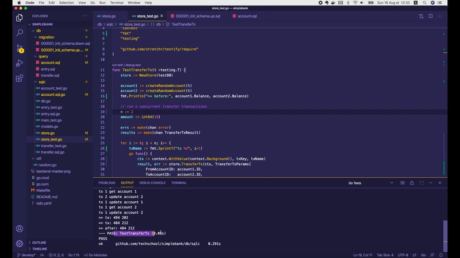Open the Manage gear settings icon

click(19, 244)
